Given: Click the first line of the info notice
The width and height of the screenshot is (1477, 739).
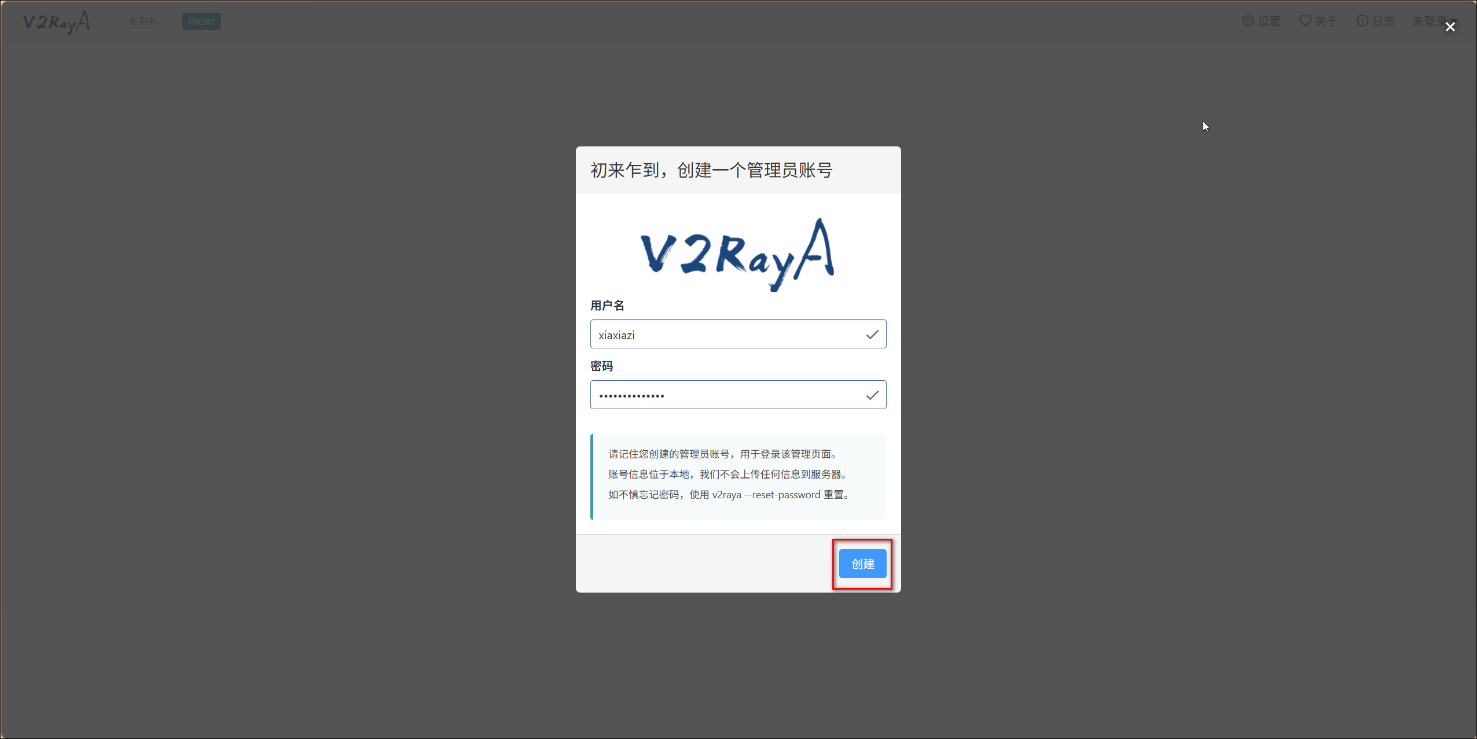Looking at the screenshot, I should coord(722,454).
